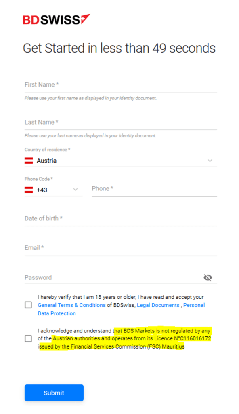Click the Email input field
This screenshot has width=239, height=414.
pyautogui.click(x=121, y=248)
